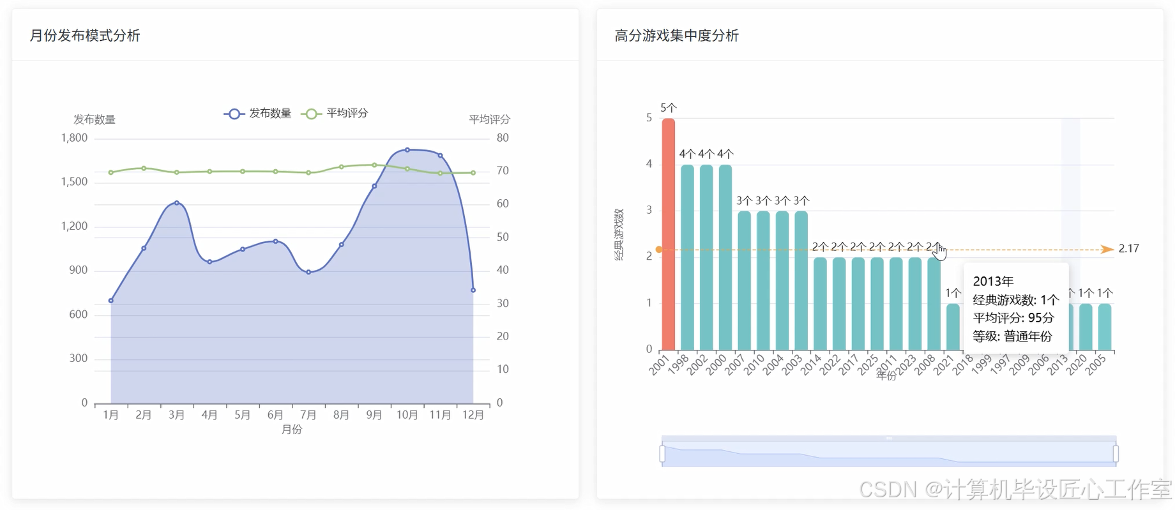Screen dimensions: 1175x510
Task: Click the 2025 bar in the chart
Action: pyautogui.click(x=877, y=304)
